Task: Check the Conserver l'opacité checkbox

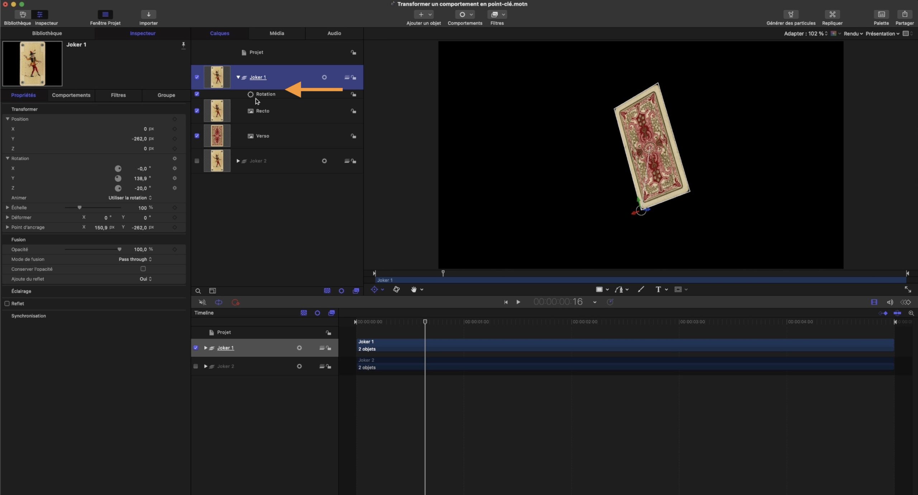Action: pyautogui.click(x=143, y=269)
